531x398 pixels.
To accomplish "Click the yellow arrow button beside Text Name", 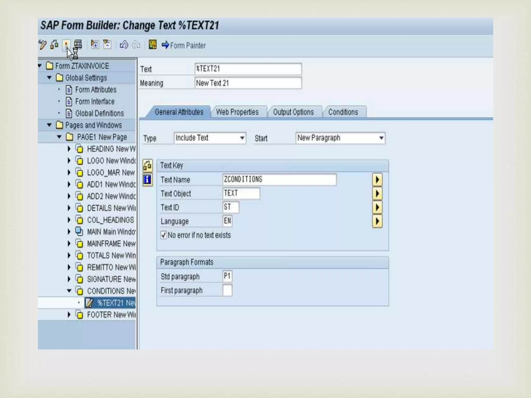I will pyautogui.click(x=377, y=180).
